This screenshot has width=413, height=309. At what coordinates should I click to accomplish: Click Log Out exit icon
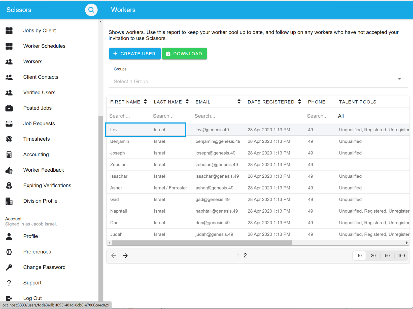pos(9,298)
